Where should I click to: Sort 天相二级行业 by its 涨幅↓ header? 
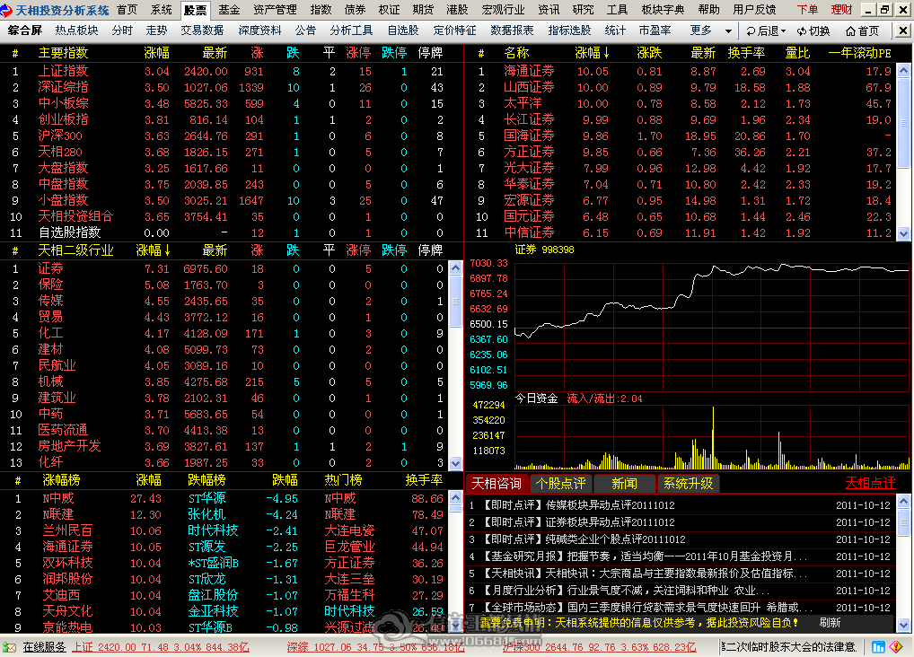[x=153, y=250]
